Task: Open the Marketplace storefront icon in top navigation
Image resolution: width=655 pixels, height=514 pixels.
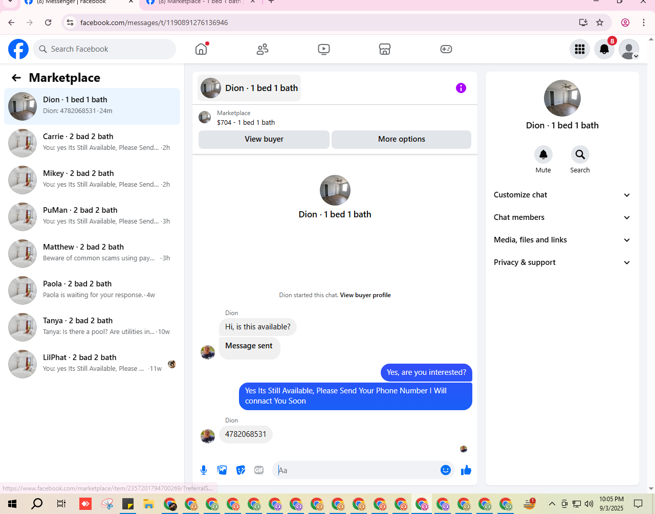Action: pyautogui.click(x=385, y=49)
